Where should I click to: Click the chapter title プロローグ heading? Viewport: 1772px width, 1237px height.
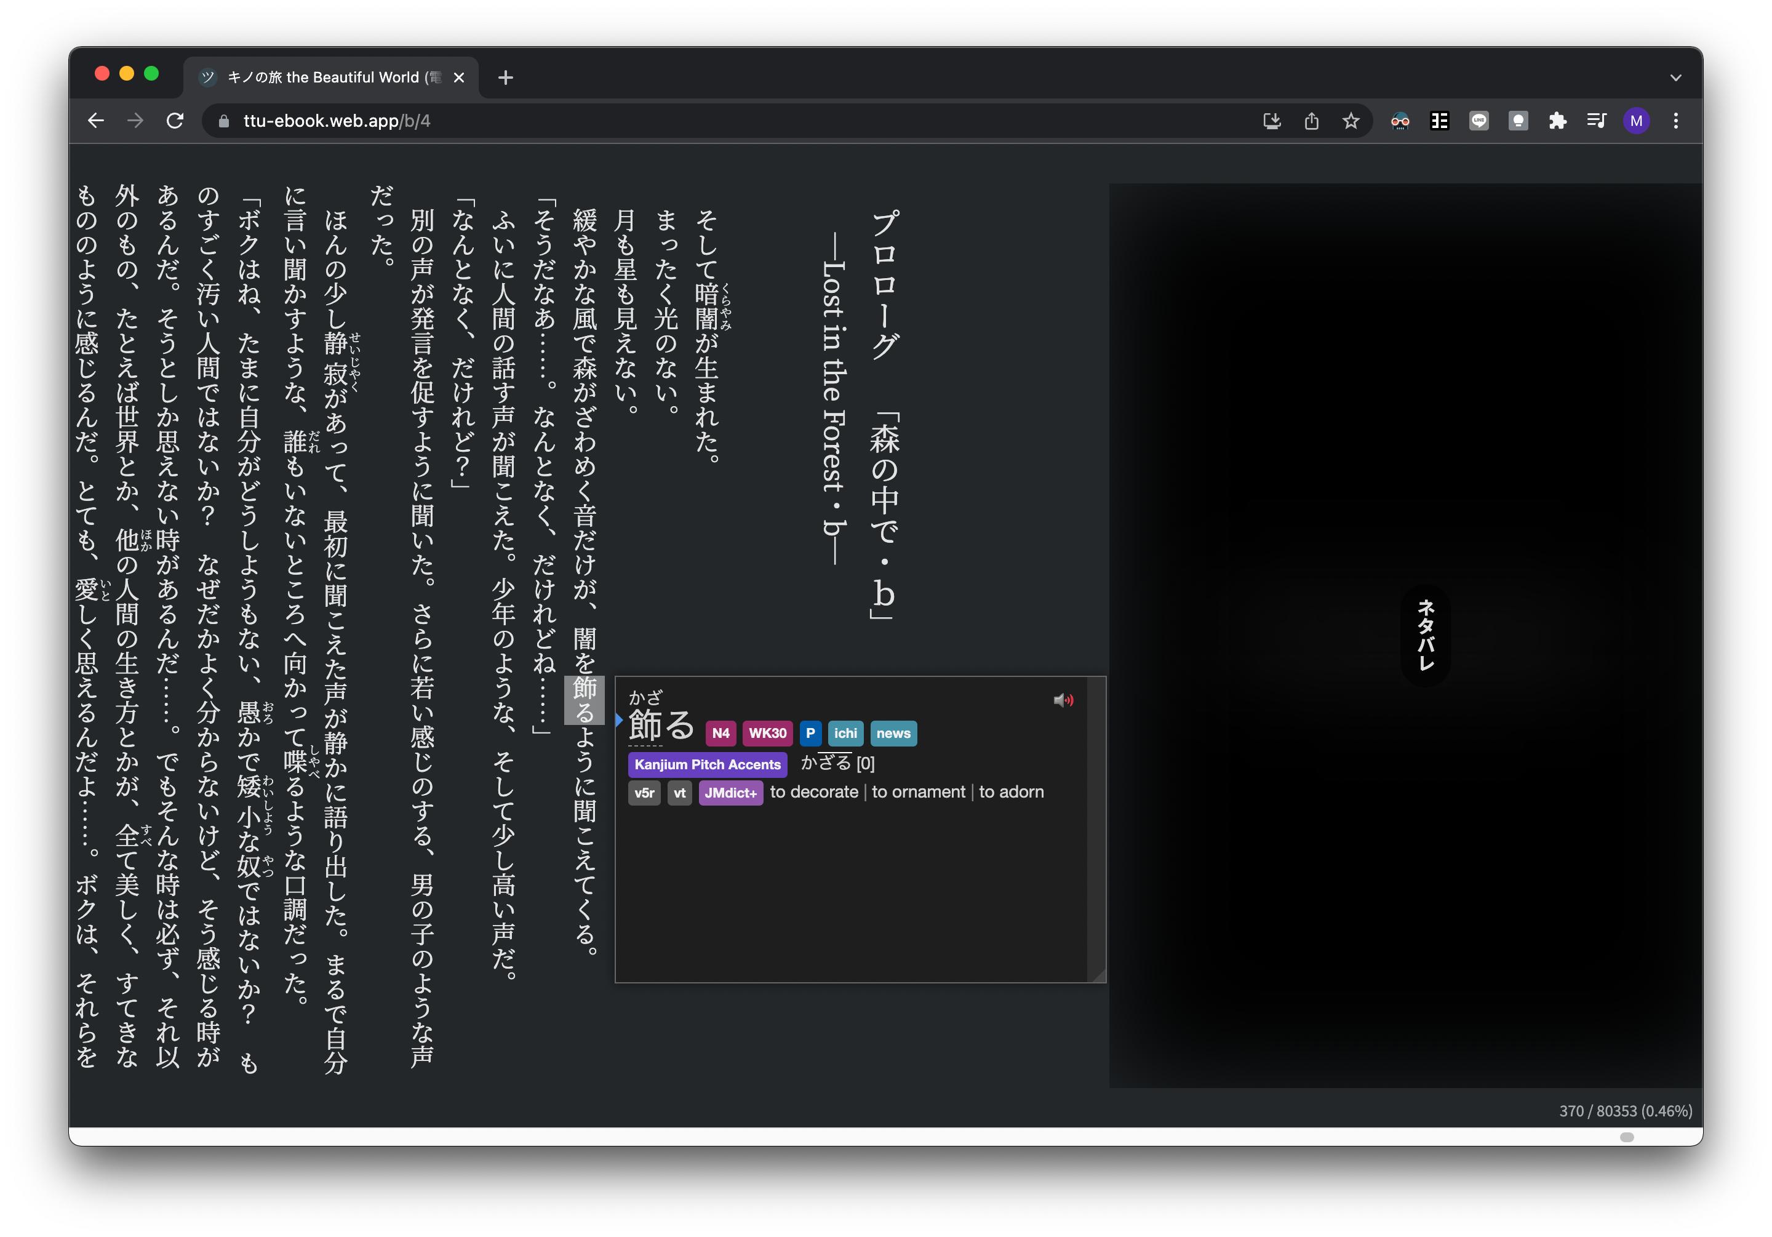click(x=884, y=284)
